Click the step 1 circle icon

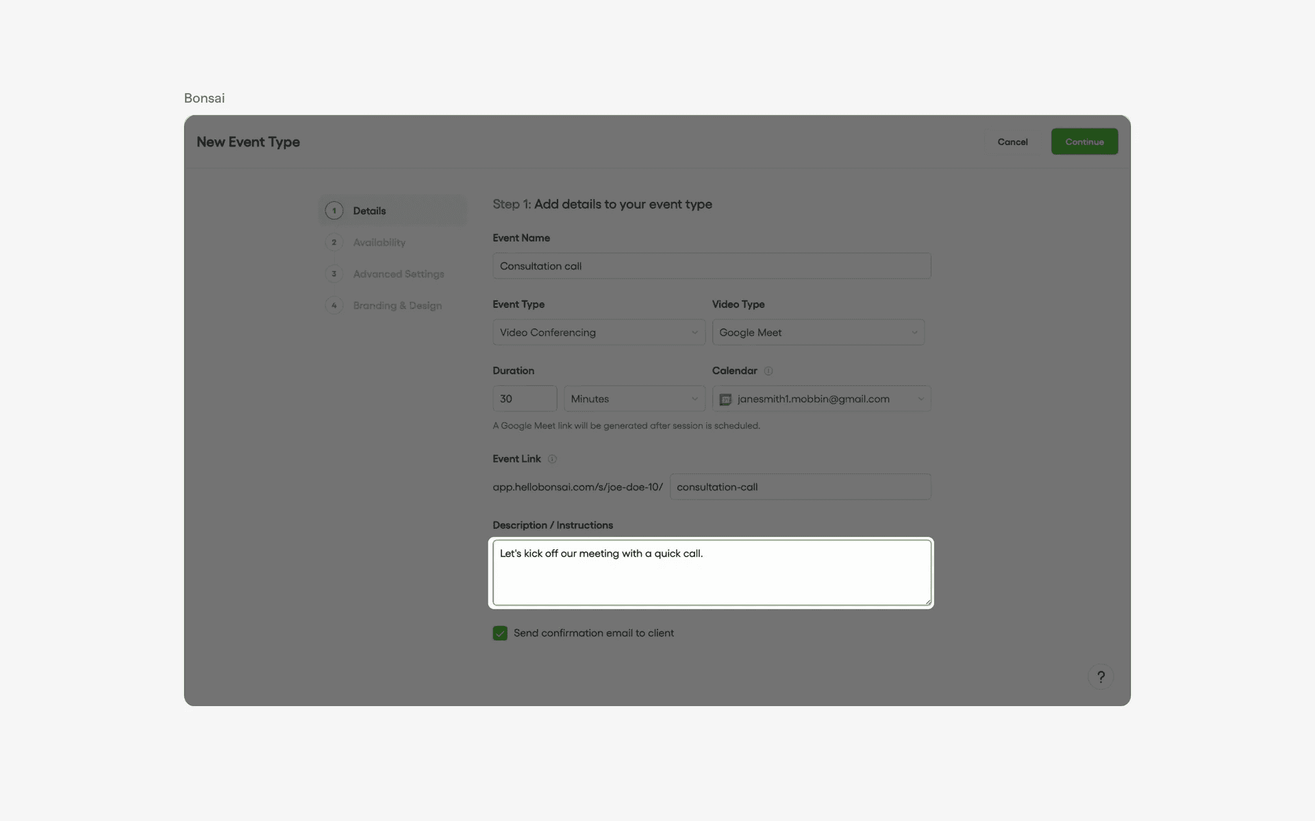(x=334, y=211)
